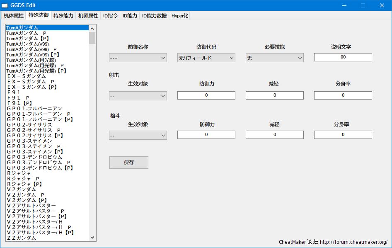
Task: Open the 射击 生效对象 dropdown
Action: point(138,96)
